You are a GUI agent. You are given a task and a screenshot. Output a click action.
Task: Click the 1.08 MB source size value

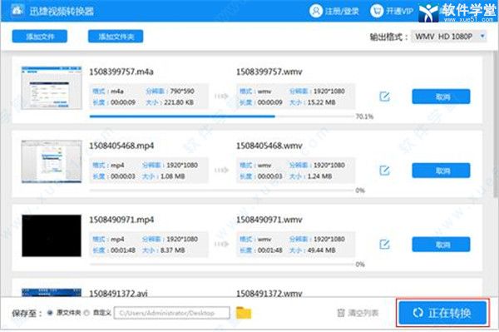(x=172, y=176)
